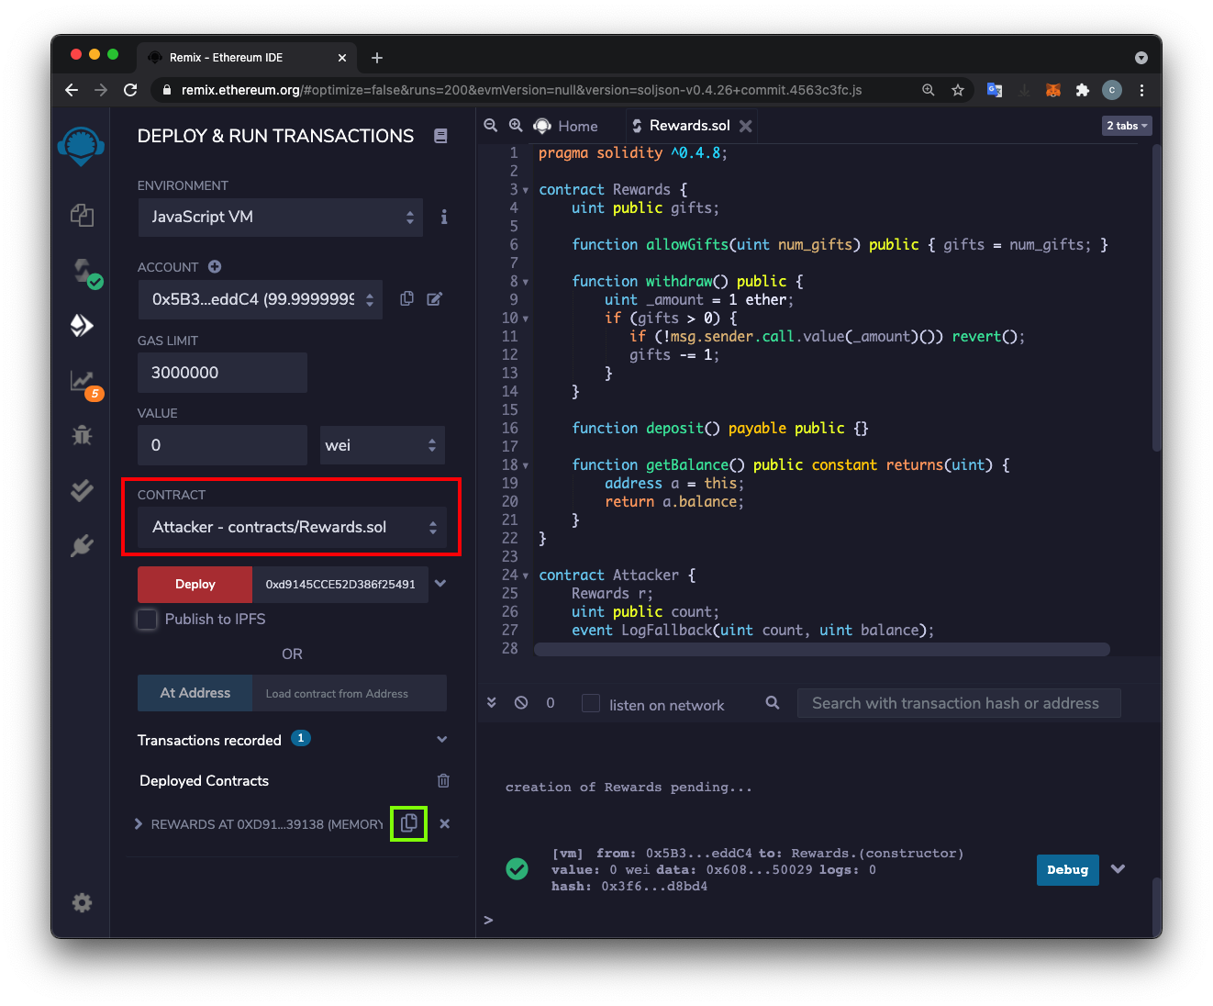Expand the Transactions recorded section
1213x1006 pixels.
[x=441, y=740]
